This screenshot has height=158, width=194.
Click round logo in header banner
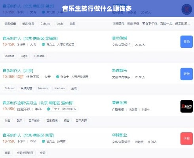186,9
